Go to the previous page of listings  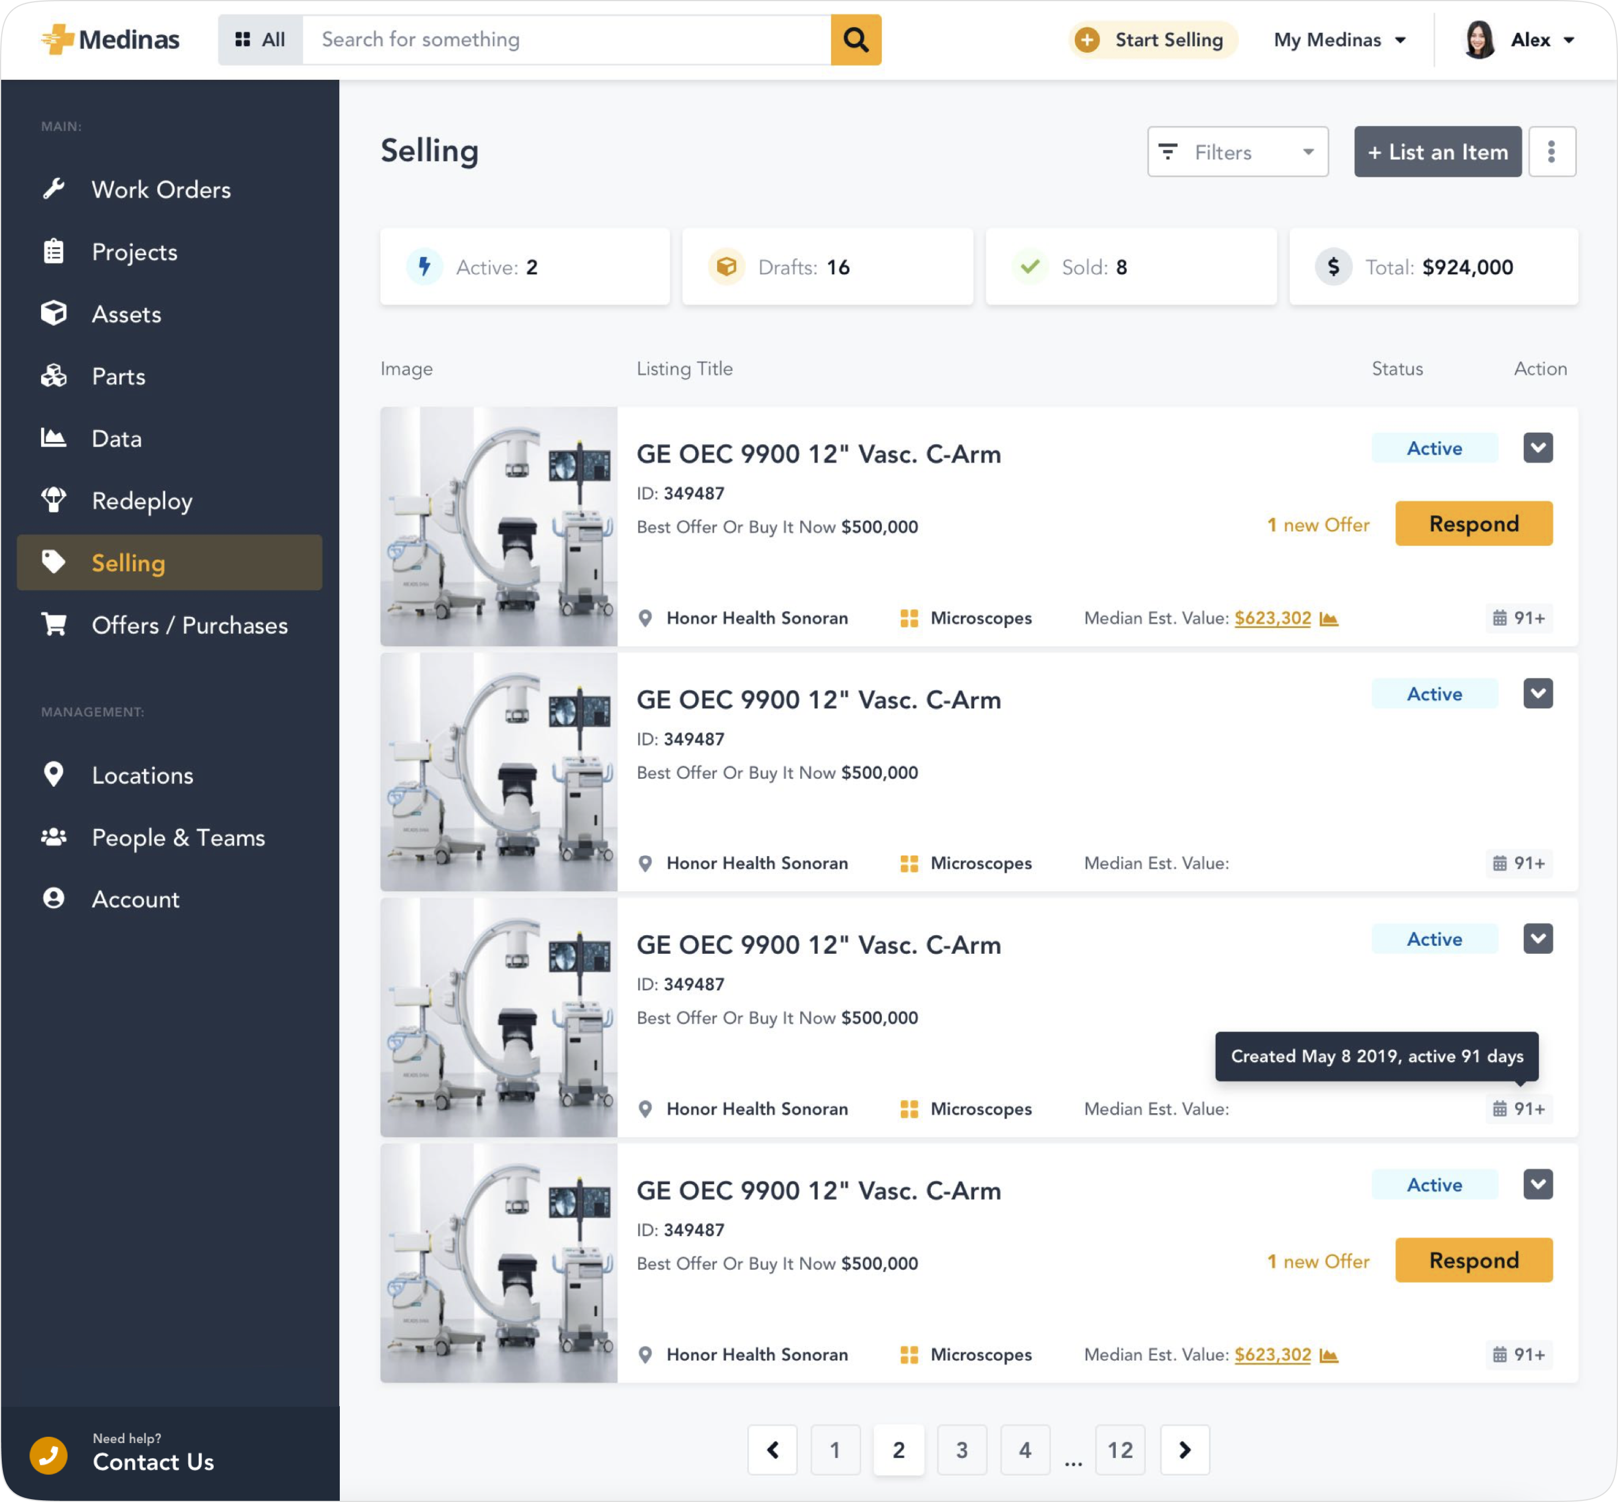pyautogui.click(x=773, y=1449)
